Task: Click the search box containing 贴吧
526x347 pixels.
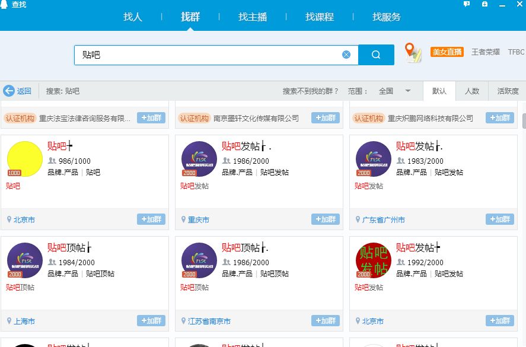Action: 216,55
